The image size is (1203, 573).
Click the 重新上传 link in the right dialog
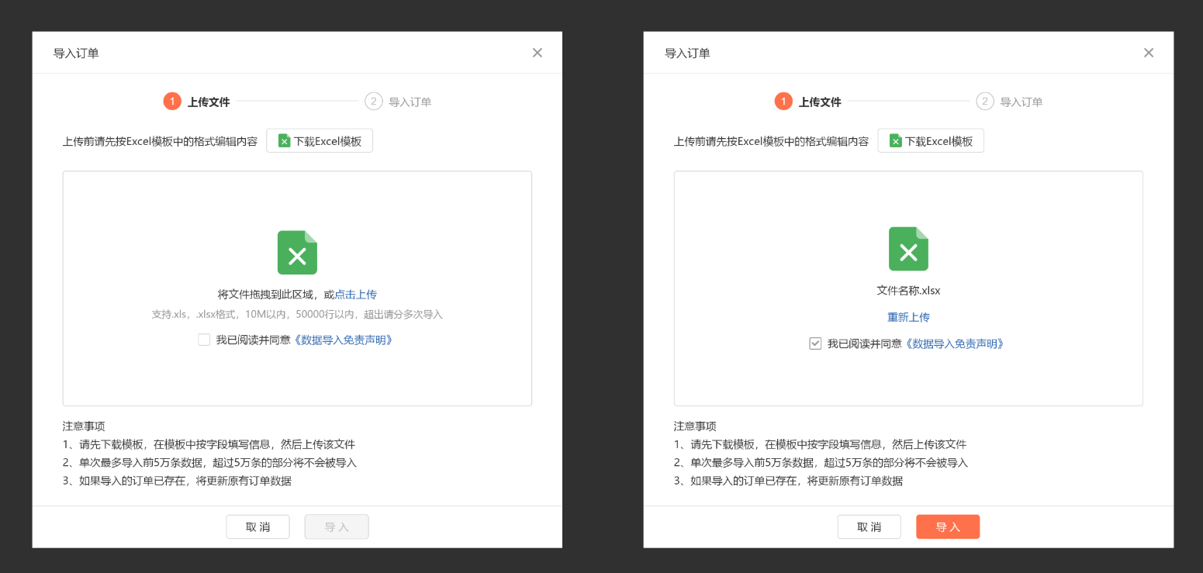(x=908, y=317)
